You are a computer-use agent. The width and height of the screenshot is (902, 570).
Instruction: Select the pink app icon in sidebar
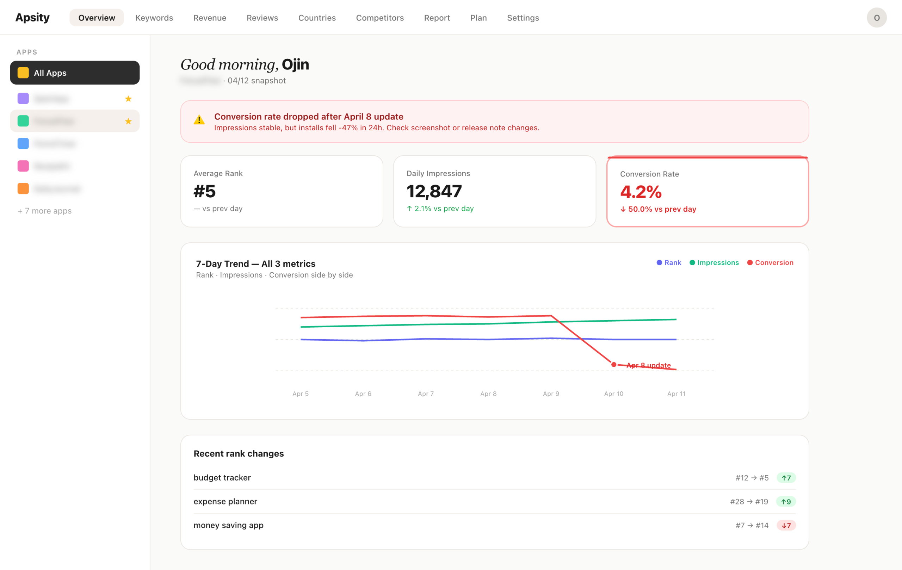point(23,166)
